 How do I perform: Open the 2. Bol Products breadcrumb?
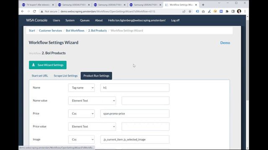click(x=98, y=30)
